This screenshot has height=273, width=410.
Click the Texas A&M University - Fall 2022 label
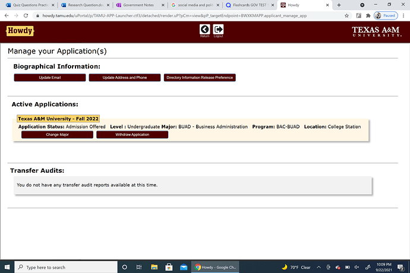click(58, 119)
